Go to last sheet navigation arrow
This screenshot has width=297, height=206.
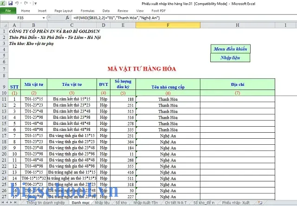(15, 203)
